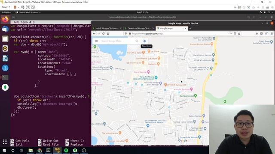
Task: Select Grand Kampar hotel marker on map
Action: click(149, 72)
